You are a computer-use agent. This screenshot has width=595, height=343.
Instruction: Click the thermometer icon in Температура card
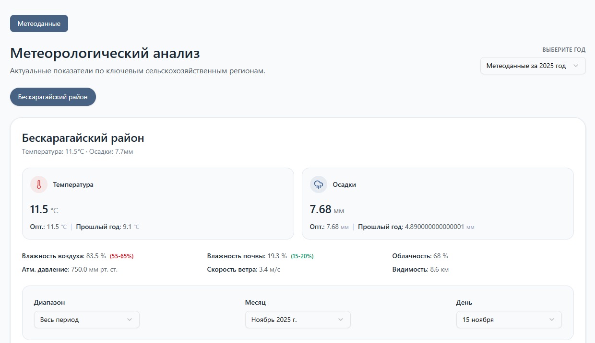(39, 184)
